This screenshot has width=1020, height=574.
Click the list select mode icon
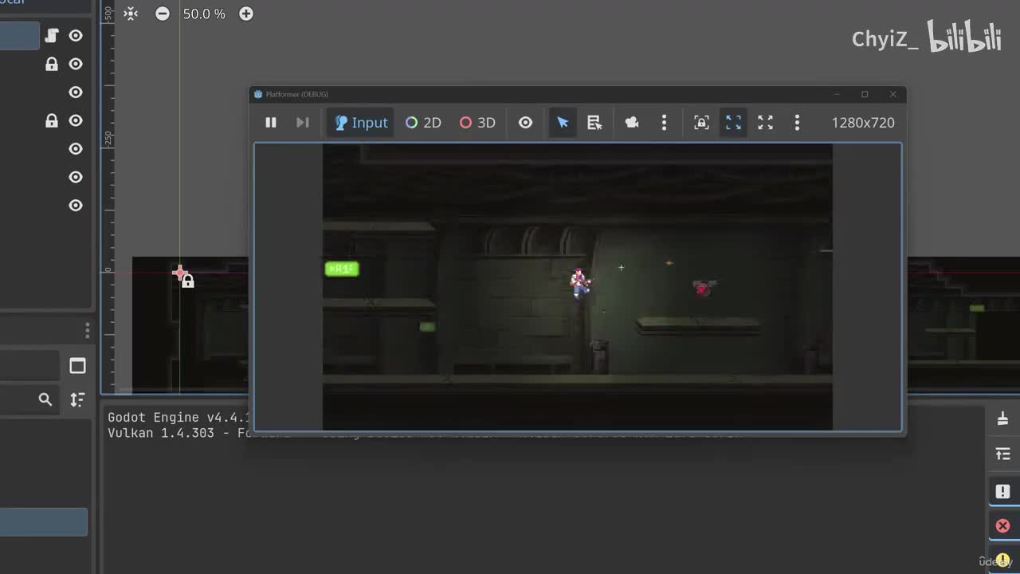coord(594,123)
